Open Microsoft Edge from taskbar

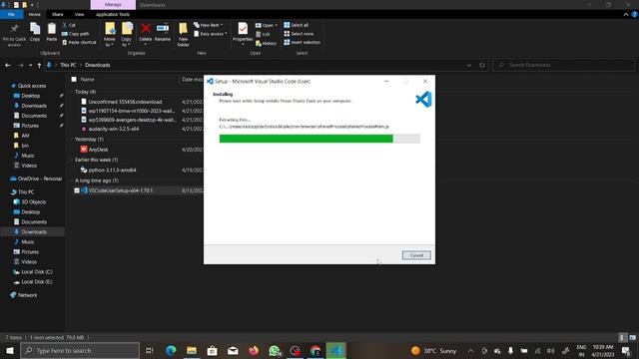coord(171,350)
